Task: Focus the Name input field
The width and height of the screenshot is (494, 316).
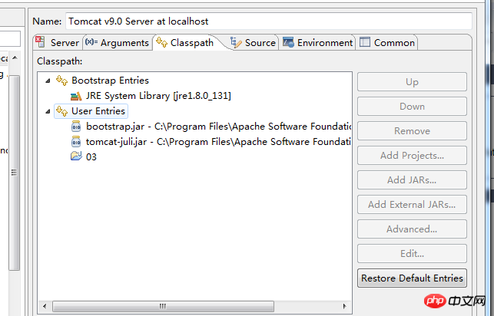Action: point(269,21)
